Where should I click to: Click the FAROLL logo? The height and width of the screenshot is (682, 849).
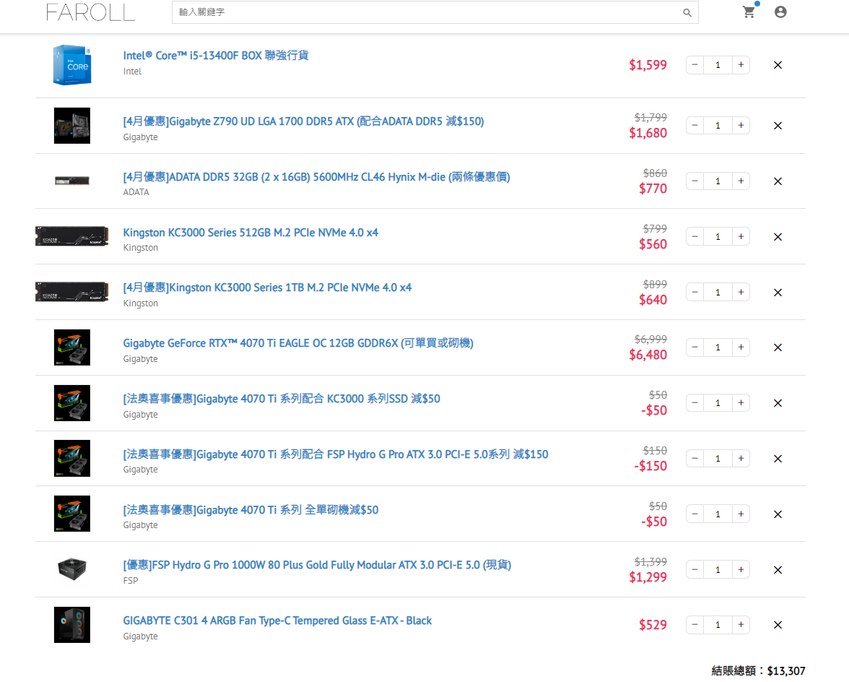pyautogui.click(x=90, y=12)
